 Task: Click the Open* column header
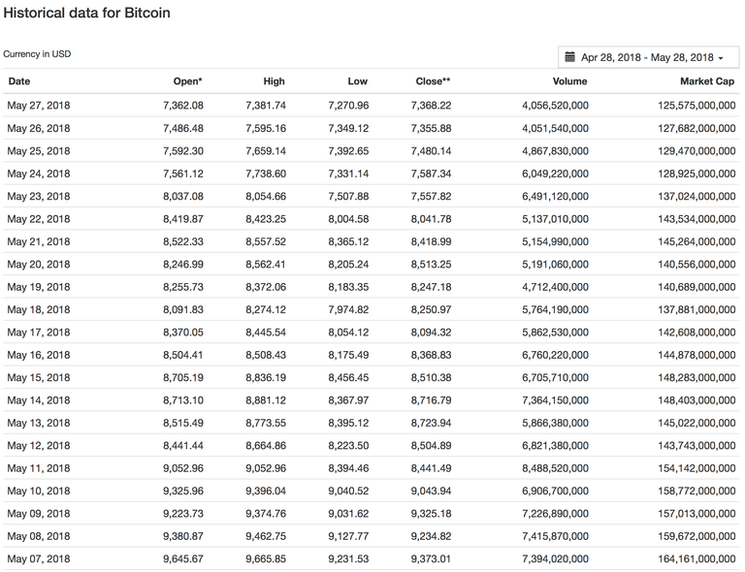(187, 81)
